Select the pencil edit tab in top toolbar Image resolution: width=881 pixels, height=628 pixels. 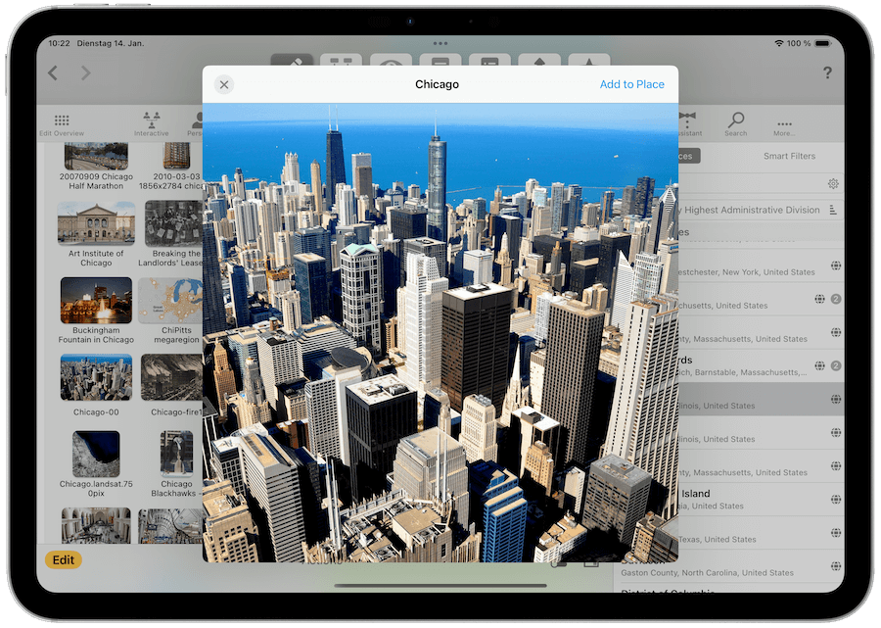[292, 60]
